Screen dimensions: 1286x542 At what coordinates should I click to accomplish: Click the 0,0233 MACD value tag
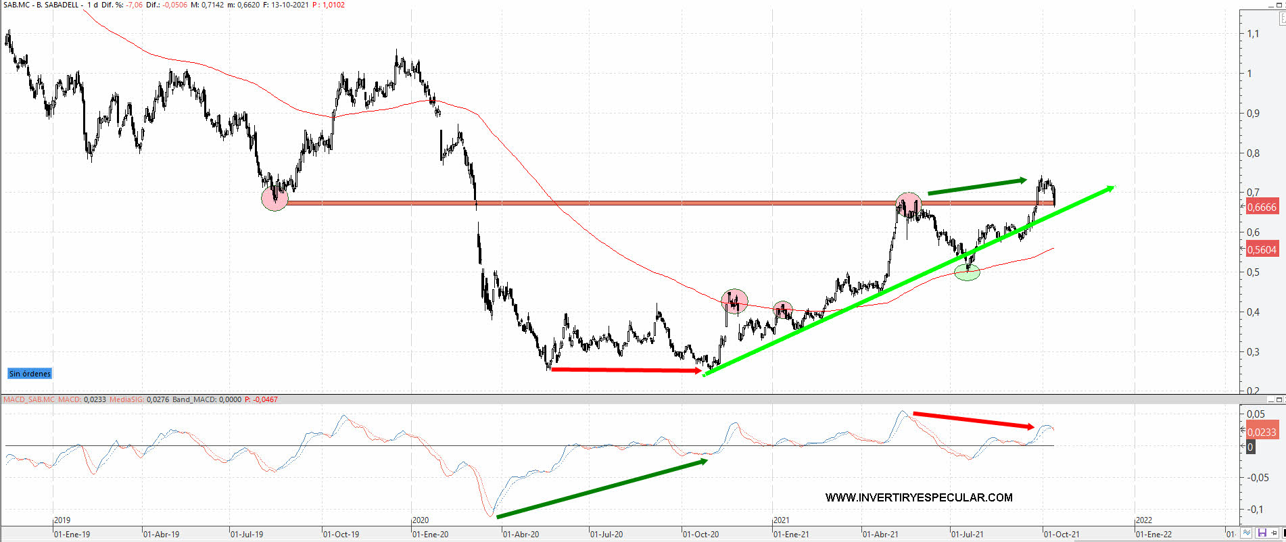[x=1262, y=433]
